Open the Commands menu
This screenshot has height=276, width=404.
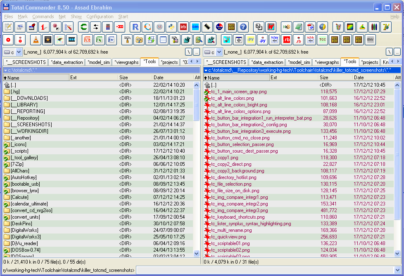click(43, 17)
